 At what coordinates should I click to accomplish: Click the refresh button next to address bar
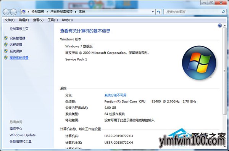pos(159,12)
